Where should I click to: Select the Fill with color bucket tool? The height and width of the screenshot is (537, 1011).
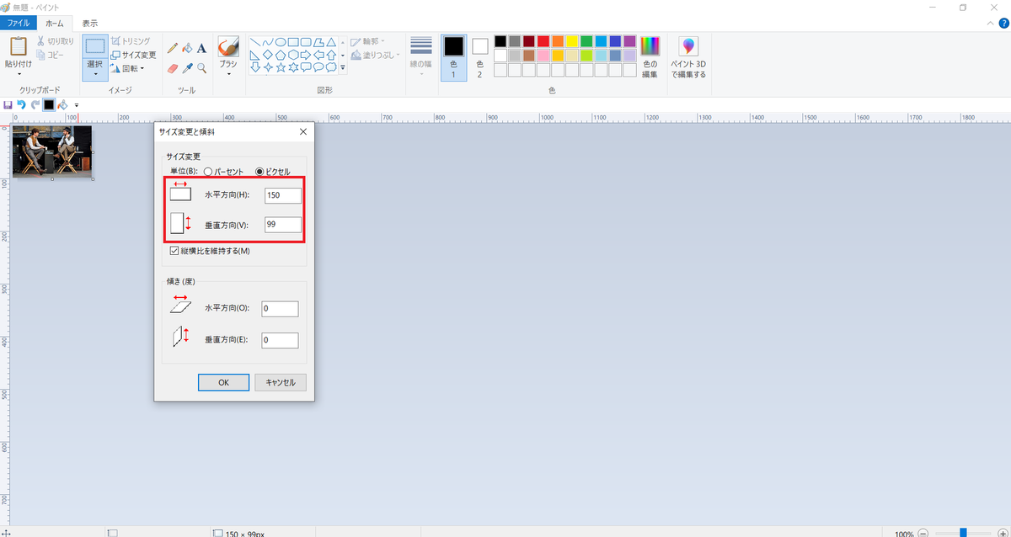click(187, 48)
